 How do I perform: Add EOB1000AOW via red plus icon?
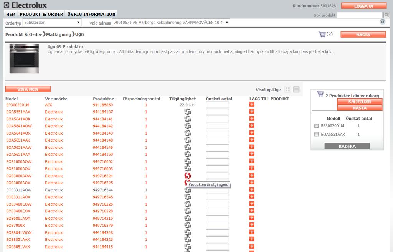[252, 161]
